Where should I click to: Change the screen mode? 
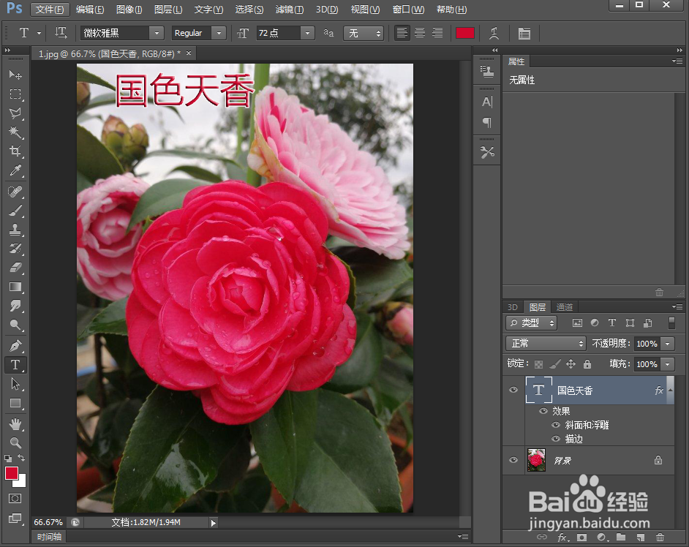point(15,518)
